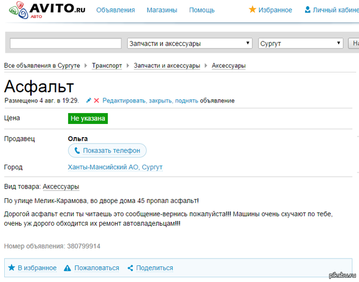
Task: Click the pencil edit icon under the title
Action: click(x=89, y=101)
